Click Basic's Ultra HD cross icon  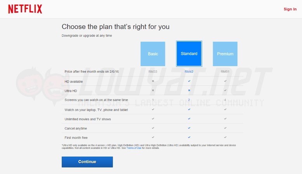[x=153, y=90]
